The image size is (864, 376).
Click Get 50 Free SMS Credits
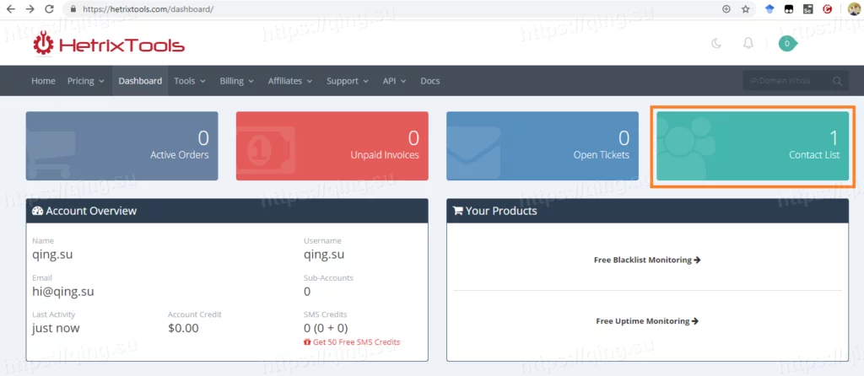click(357, 342)
